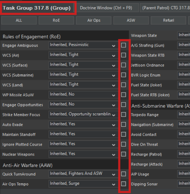Open the Maintain Standoff dropdown
This screenshot has height=194, width=190.
[83, 134]
